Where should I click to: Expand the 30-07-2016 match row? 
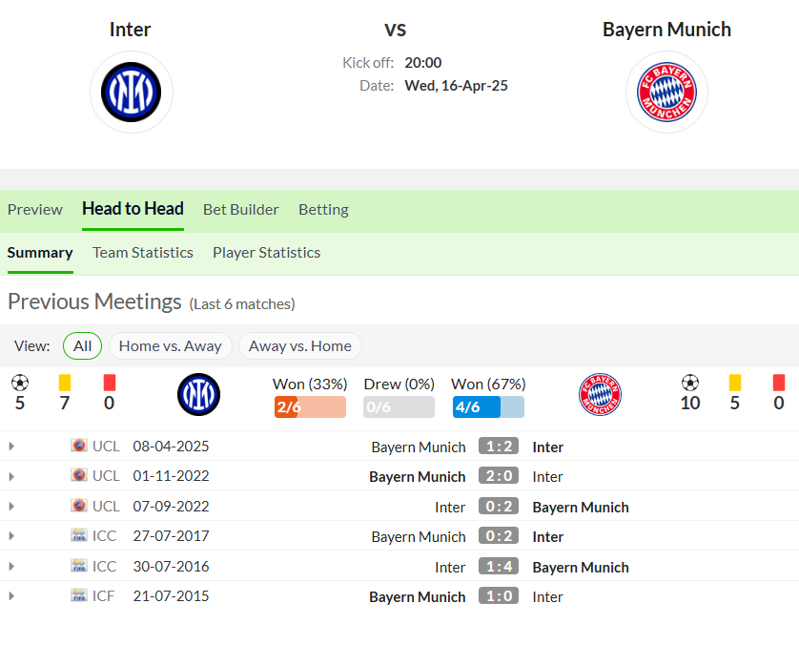[11, 566]
